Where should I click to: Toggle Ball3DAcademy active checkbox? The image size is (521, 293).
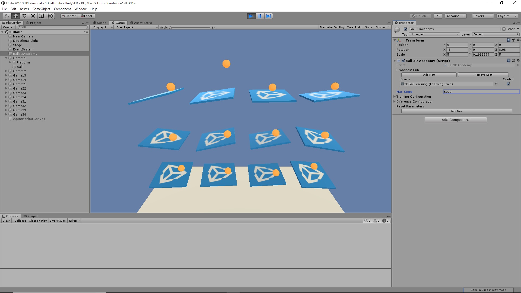[406, 29]
